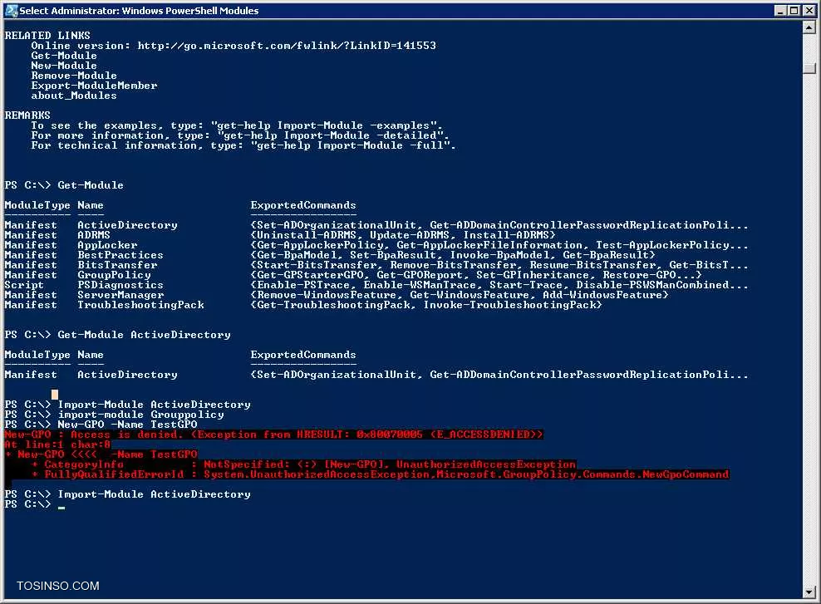
Task: Close the PowerShell Modules window
Action: (808, 11)
